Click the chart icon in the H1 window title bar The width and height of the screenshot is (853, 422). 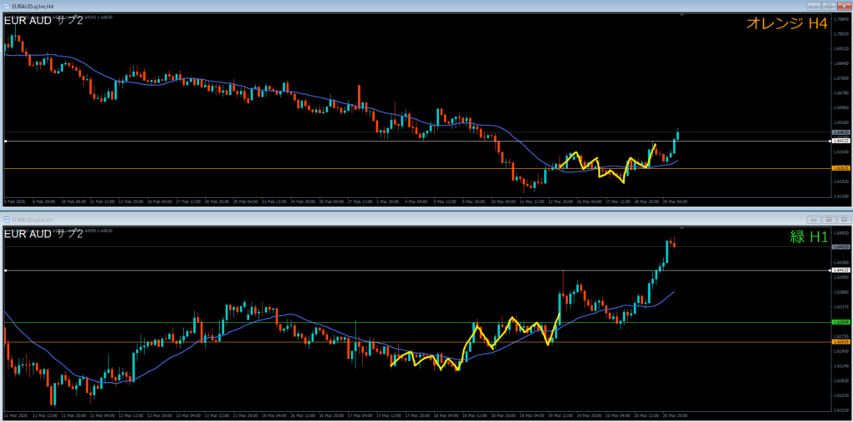click(x=5, y=219)
